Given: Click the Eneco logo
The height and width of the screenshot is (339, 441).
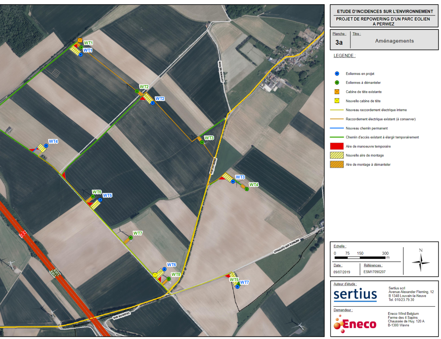Looking at the screenshot, I should [x=355, y=324].
